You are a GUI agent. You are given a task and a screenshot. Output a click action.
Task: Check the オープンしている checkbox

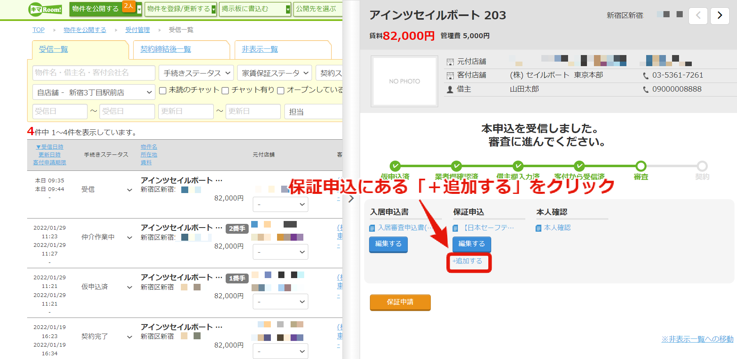[281, 90]
